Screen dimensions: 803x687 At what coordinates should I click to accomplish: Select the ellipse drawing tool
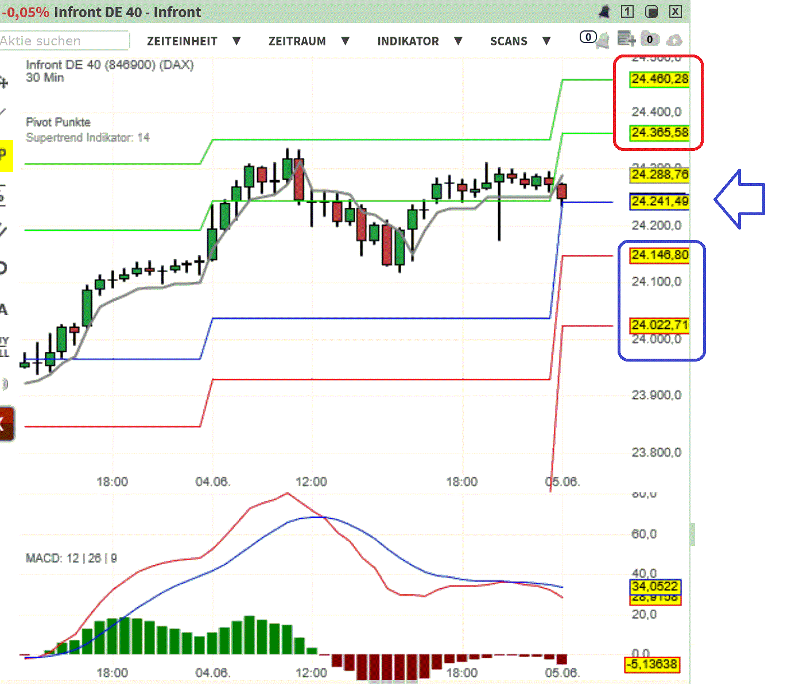click(5, 267)
